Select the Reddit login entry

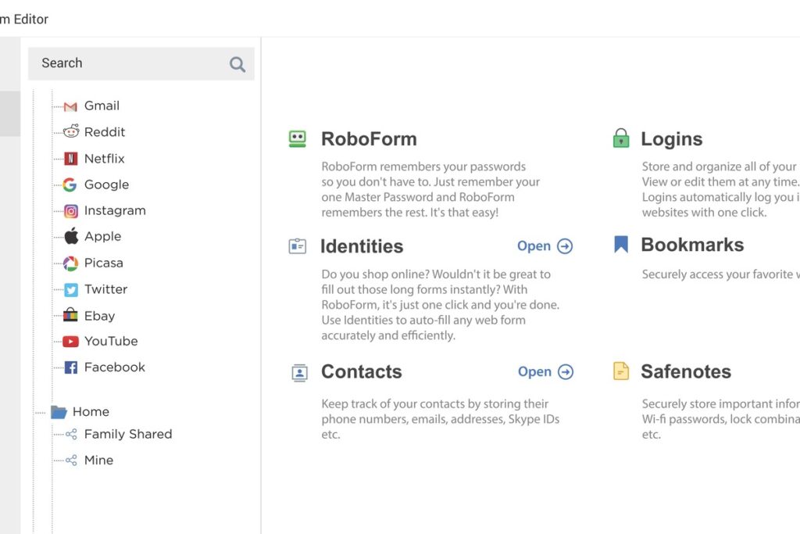click(x=105, y=131)
